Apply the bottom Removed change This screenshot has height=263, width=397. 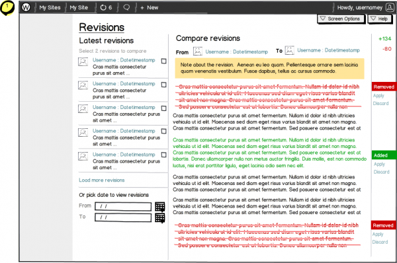pos(378,234)
